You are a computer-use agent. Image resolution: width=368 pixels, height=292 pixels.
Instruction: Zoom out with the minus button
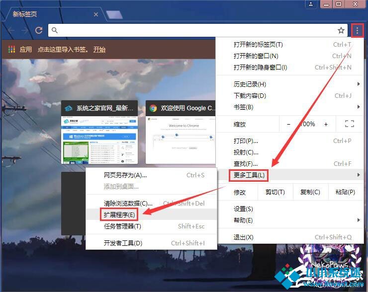pos(288,124)
